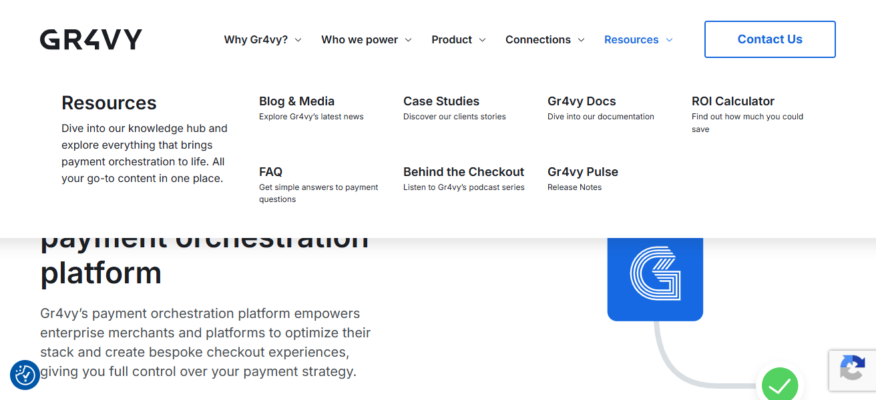This screenshot has width=876, height=400.
Task: Expand the Connections menu chevron
Action: pos(581,40)
